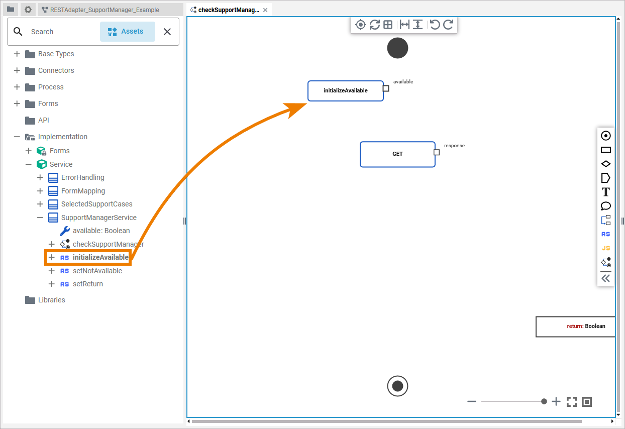Screen dimensions: 625x429
Task: Click the end event circle
Action: coord(397,386)
